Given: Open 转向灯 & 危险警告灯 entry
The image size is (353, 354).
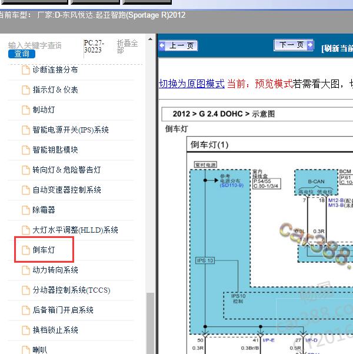Looking at the screenshot, I should pyautogui.click(x=66, y=170).
